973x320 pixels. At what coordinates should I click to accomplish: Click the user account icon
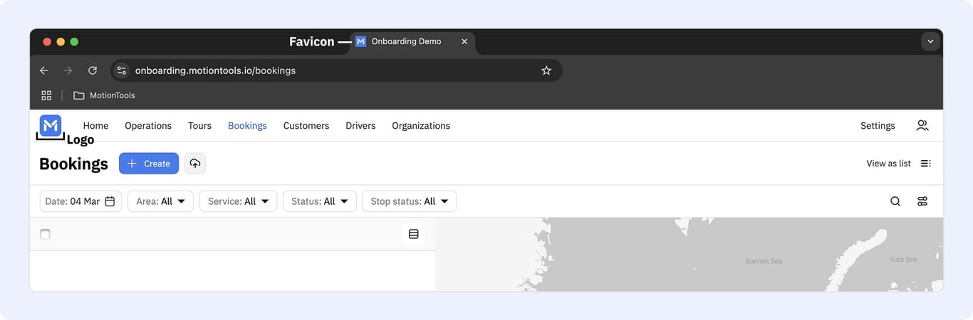pos(922,126)
